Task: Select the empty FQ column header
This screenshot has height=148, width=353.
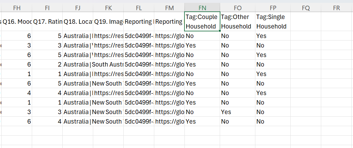Action: click(306, 8)
